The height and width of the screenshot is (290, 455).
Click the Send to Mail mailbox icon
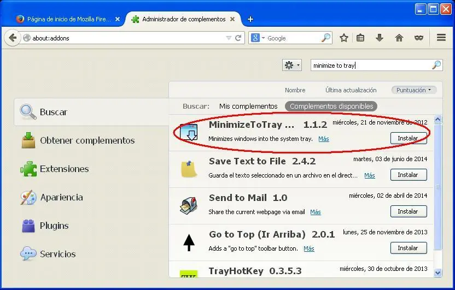click(189, 205)
